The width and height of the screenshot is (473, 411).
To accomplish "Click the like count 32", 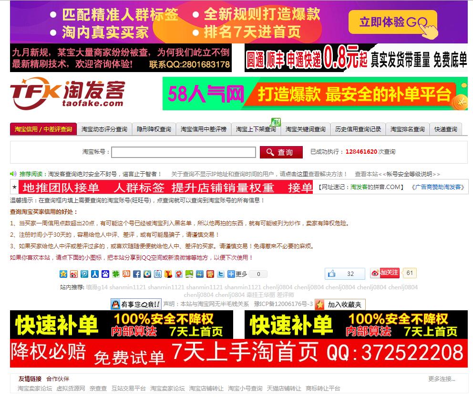I will click(x=350, y=274).
